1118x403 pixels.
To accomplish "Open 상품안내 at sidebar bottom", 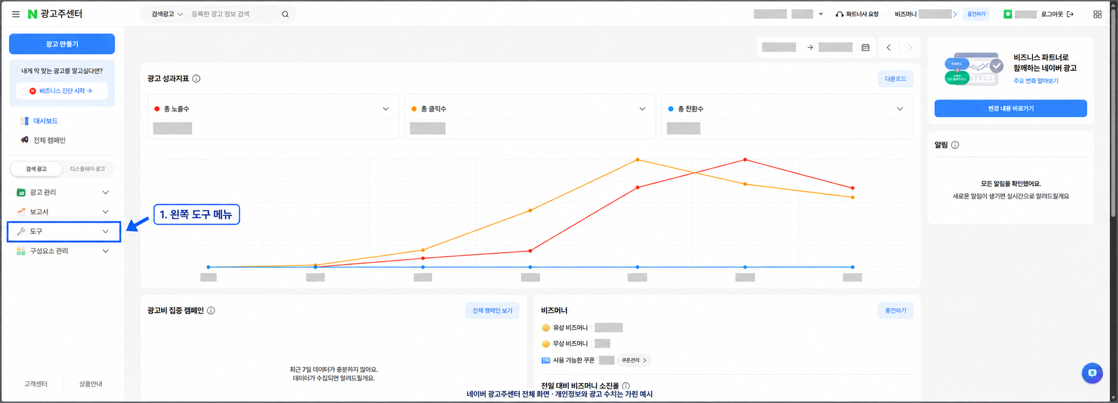I will click(90, 384).
